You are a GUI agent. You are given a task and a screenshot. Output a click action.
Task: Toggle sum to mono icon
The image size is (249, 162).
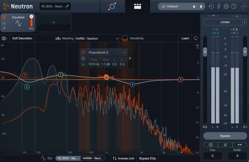pos(211,145)
